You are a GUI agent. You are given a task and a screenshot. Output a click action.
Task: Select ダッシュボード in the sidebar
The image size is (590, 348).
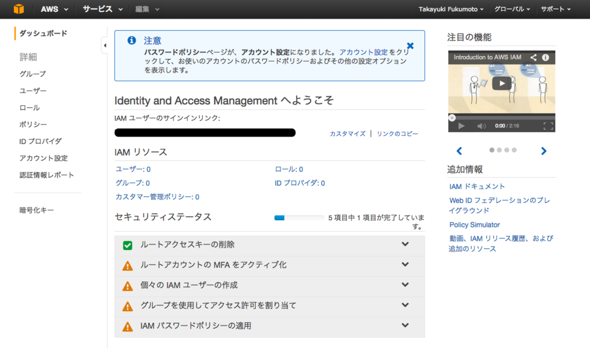pos(43,33)
